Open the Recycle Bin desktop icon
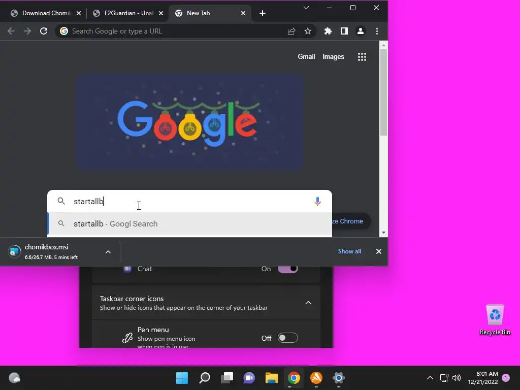The height and width of the screenshot is (390, 520). coord(495,320)
